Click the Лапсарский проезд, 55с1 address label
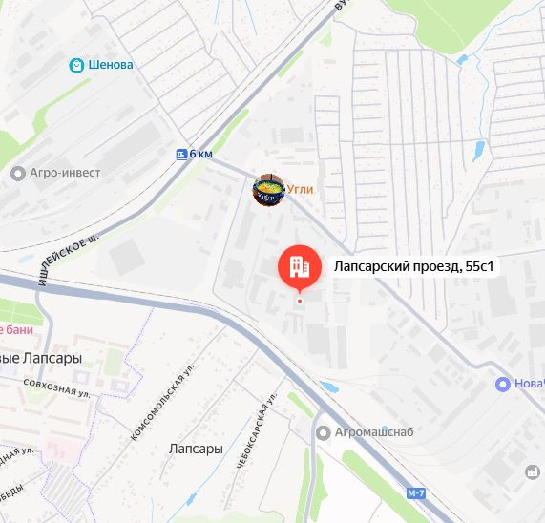Image resolution: width=545 pixels, height=523 pixels. coord(413,266)
